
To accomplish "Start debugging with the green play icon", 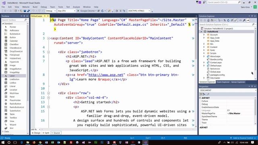I will click(78, 11).
